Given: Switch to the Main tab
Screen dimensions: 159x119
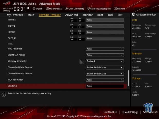Looking at the screenshot, I should click(x=31, y=15).
